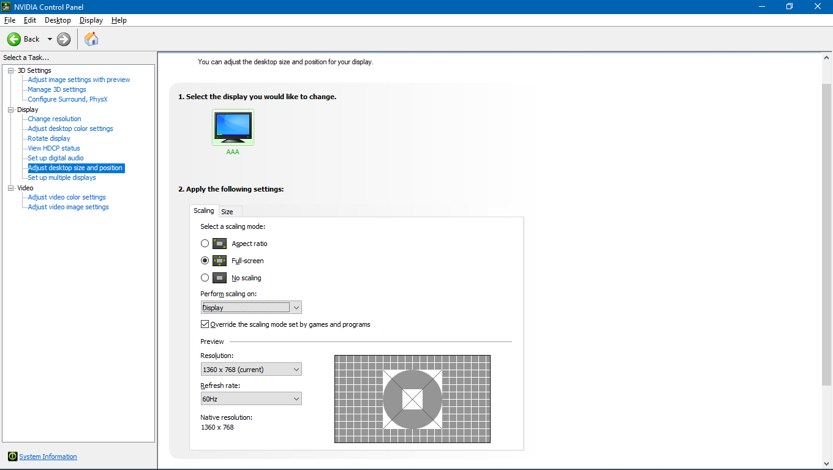Select the AAA monitor display icon
This screenshot has width=833, height=470.
click(x=233, y=127)
